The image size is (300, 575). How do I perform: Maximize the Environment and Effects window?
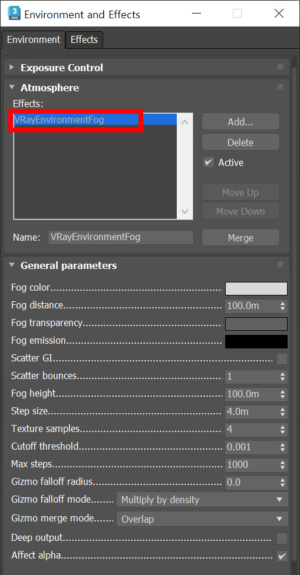(x=237, y=14)
